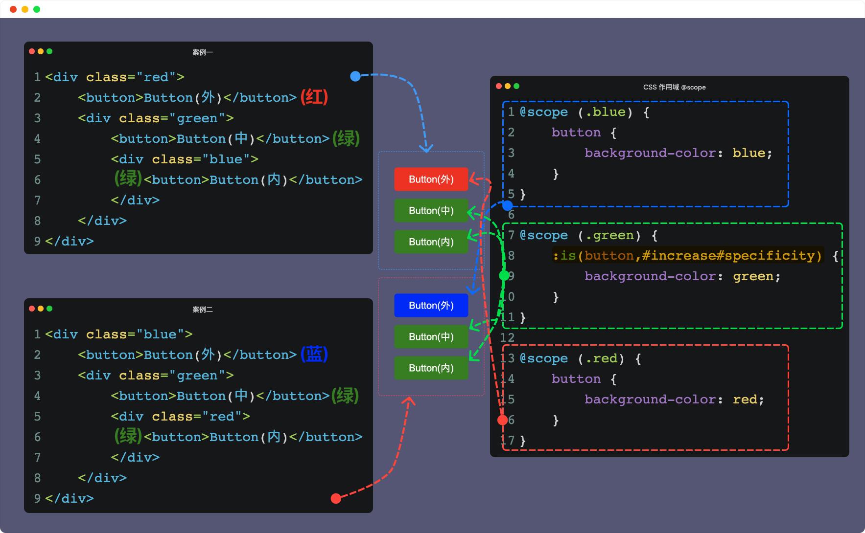Click the red dot of the CSS @scope window
The width and height of the screenshot is (865, 533).
pyautogui.click(x=499, y=86)
